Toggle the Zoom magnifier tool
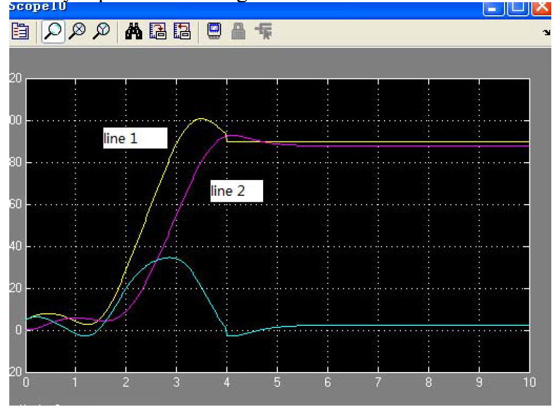Screen dimensions: 554x408 (53, 32)
